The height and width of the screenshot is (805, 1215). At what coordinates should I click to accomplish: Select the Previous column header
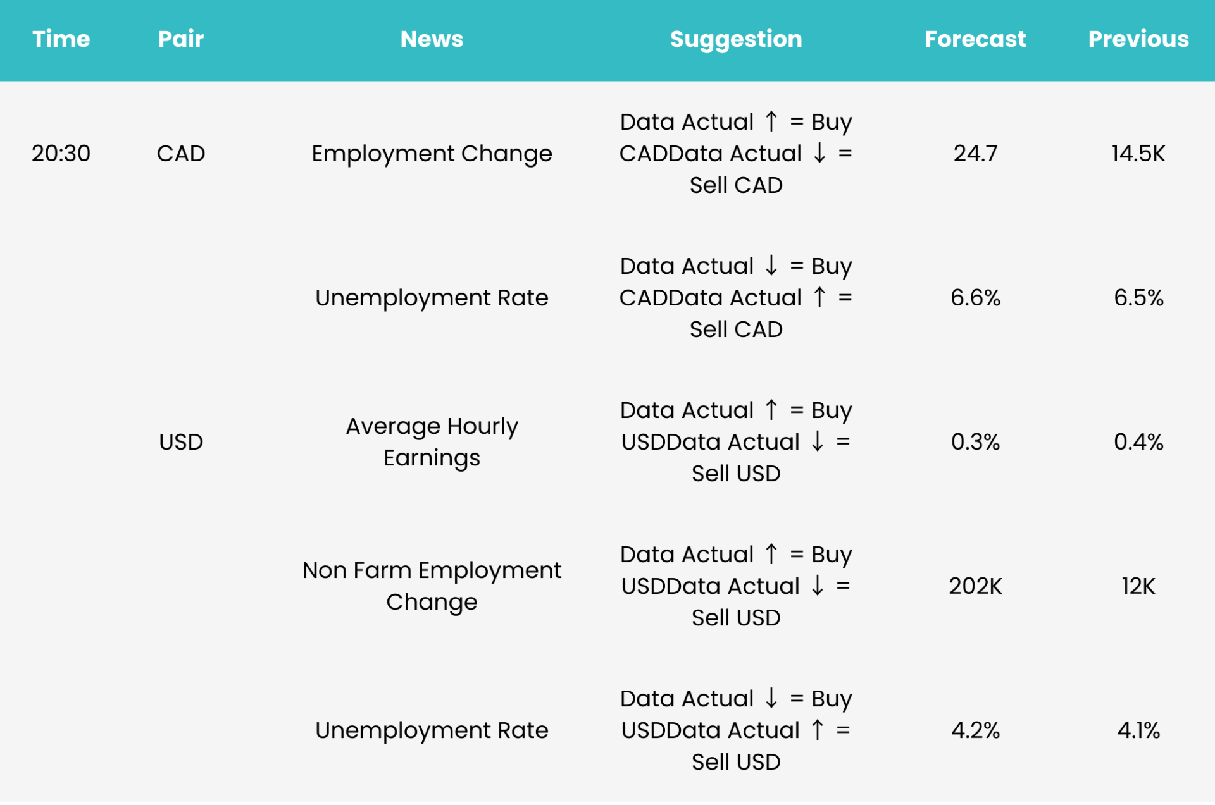[1138, 39]
